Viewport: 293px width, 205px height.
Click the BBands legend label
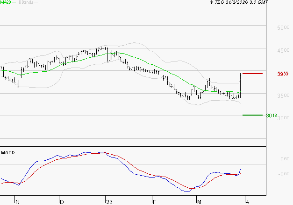[x=26, y=2]
